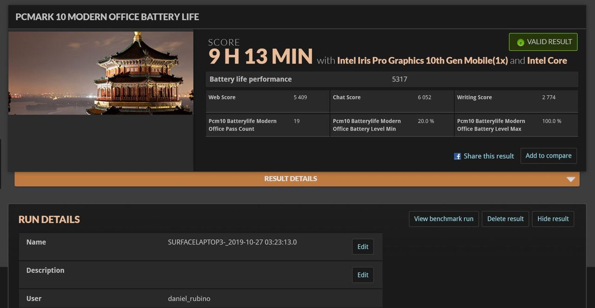Open the pagoda benchmark thumbnail image
Viewport: 595px width, 308px height.
101,73
